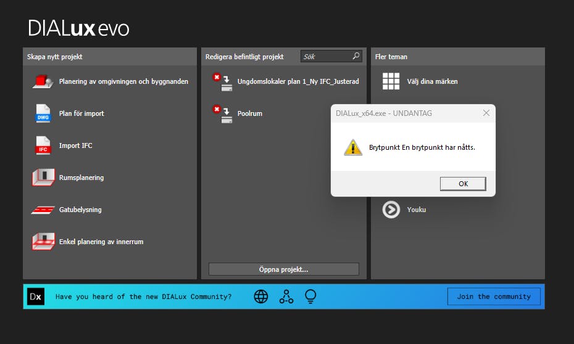Click the grid icon for Välj dina märken
The width and height of the screenshot is (574, 344).
click(391, 81)
